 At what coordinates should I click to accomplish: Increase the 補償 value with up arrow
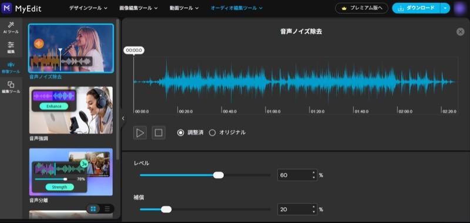pyautogui.click(x=314, y=207)
